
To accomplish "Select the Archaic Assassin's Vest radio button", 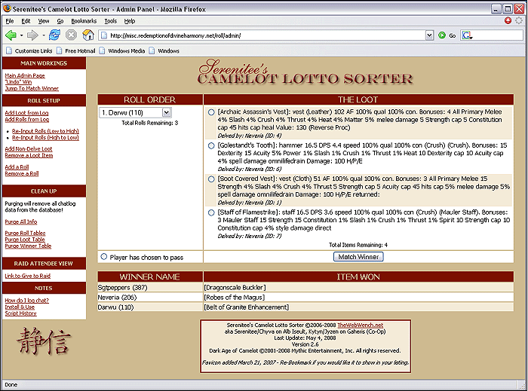I will coord(211,113).
